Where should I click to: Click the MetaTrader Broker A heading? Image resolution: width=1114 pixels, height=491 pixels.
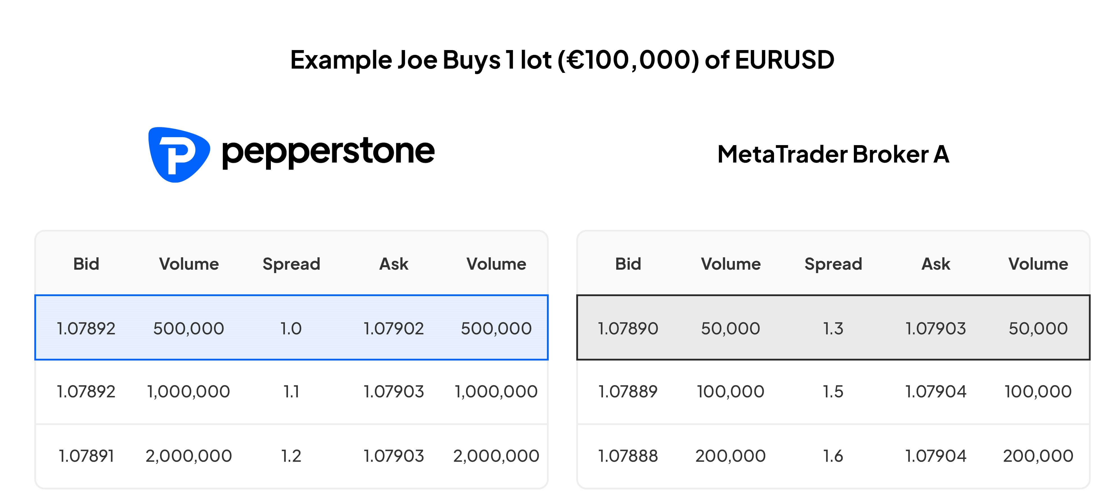click(833, 154)
